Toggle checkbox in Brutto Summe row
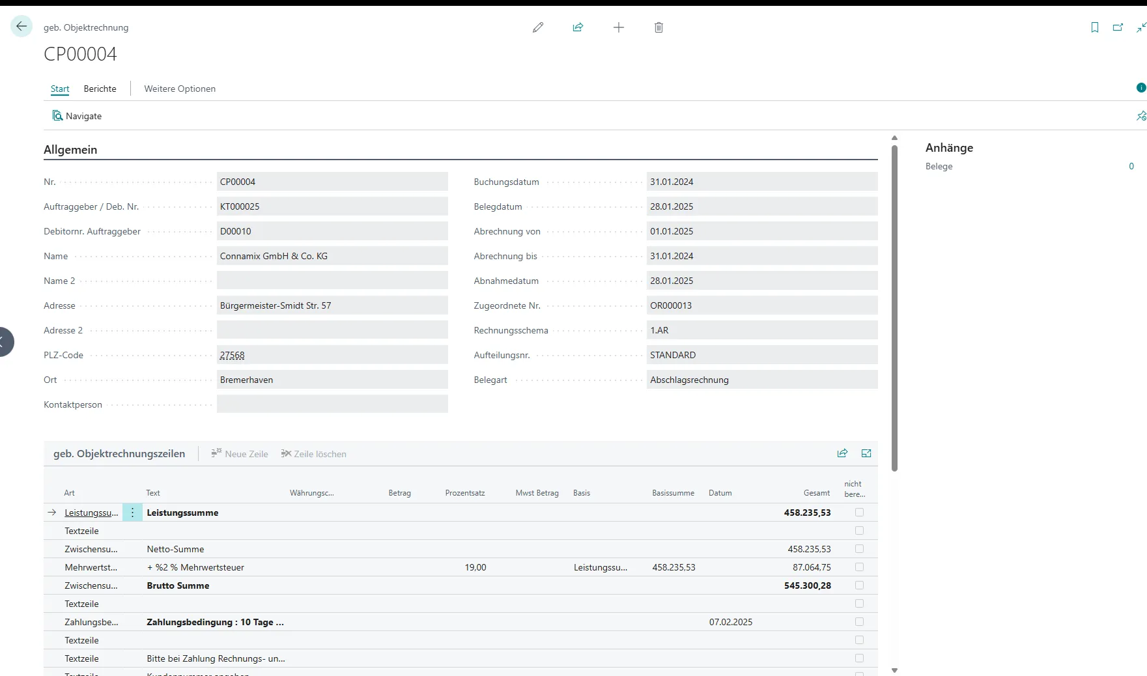 [x=859, y=585]
